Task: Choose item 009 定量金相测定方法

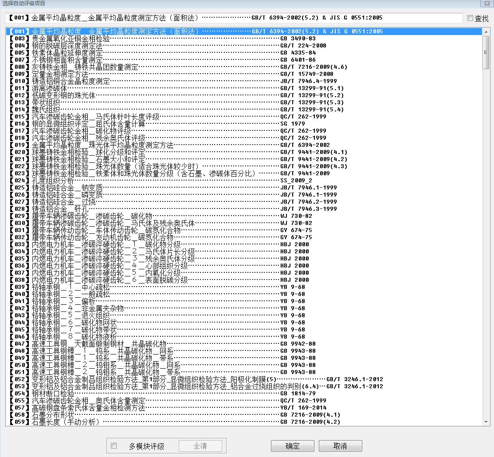Action: [59, 74]
